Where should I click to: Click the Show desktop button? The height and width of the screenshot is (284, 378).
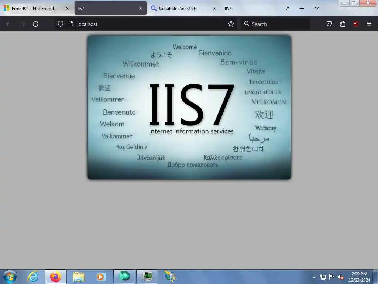click(x=376, y=277)
